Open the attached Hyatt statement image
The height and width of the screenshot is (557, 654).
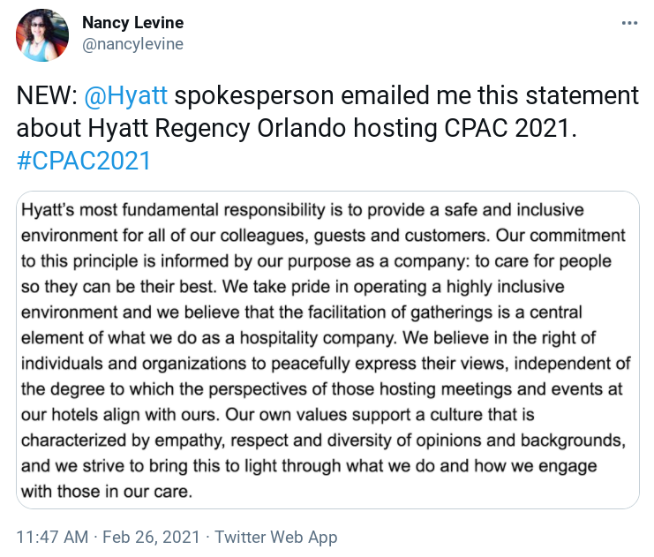click(x=327, y=350)
